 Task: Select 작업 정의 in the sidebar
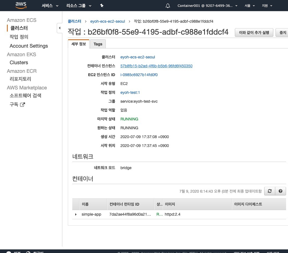(x=19, y=37)
